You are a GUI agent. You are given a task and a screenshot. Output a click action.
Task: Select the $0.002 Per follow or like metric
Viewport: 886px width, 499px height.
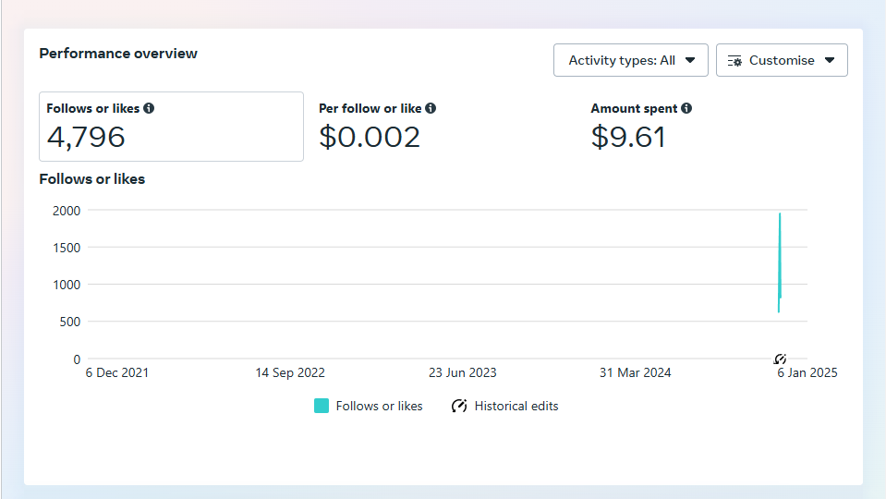(x=370, y=137)
